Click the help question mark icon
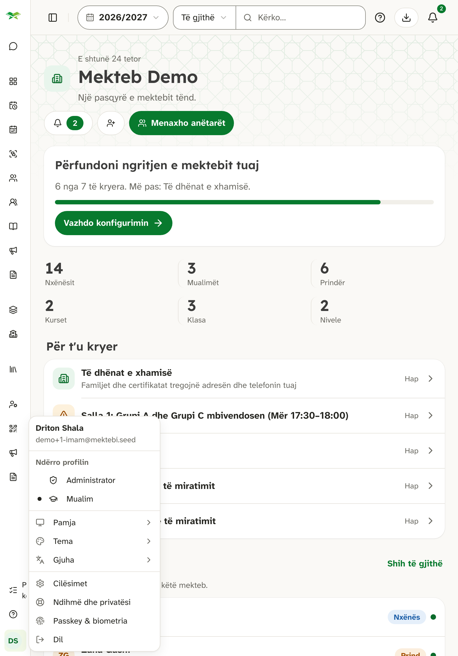The width and height of the screenshot is (458, 656). click(380, 18)
